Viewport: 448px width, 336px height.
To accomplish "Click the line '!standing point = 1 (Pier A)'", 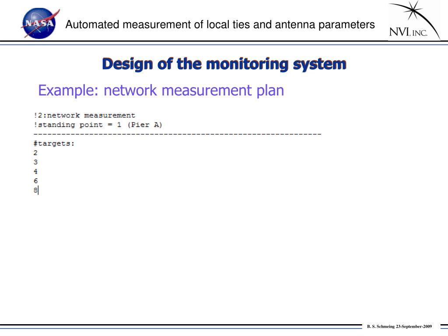I will pyautogui.click(x=98, y=125).
